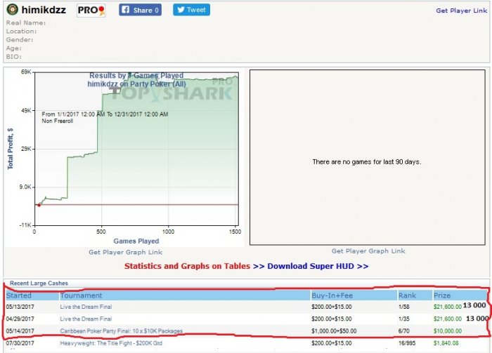Viewport: 492px width, 353px height.
Task: Click the himikdzz player avatar icon
Action: 12,10
